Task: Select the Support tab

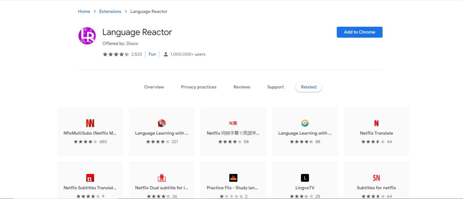Action: pyautogui.click(x=275, y=87)
